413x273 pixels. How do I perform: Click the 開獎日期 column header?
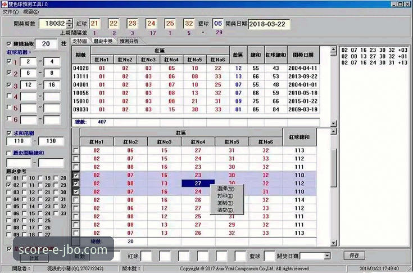click(303, 55)
